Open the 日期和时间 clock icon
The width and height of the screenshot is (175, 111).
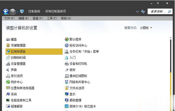[8, 57]
